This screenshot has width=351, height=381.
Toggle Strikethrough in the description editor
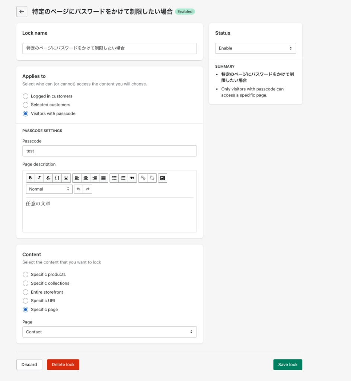[48, 178]
